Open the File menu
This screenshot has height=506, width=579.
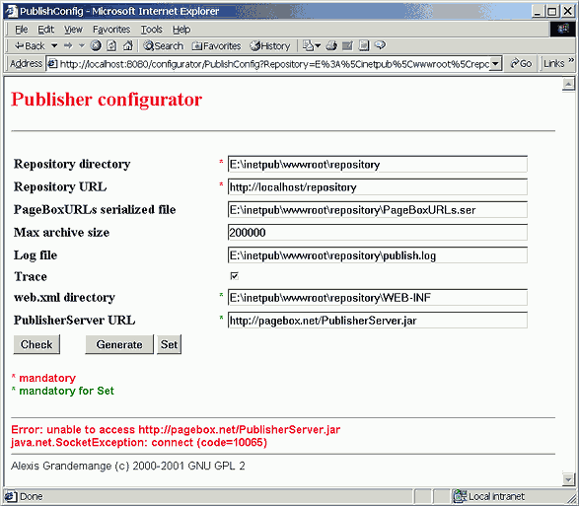[21, 30]
